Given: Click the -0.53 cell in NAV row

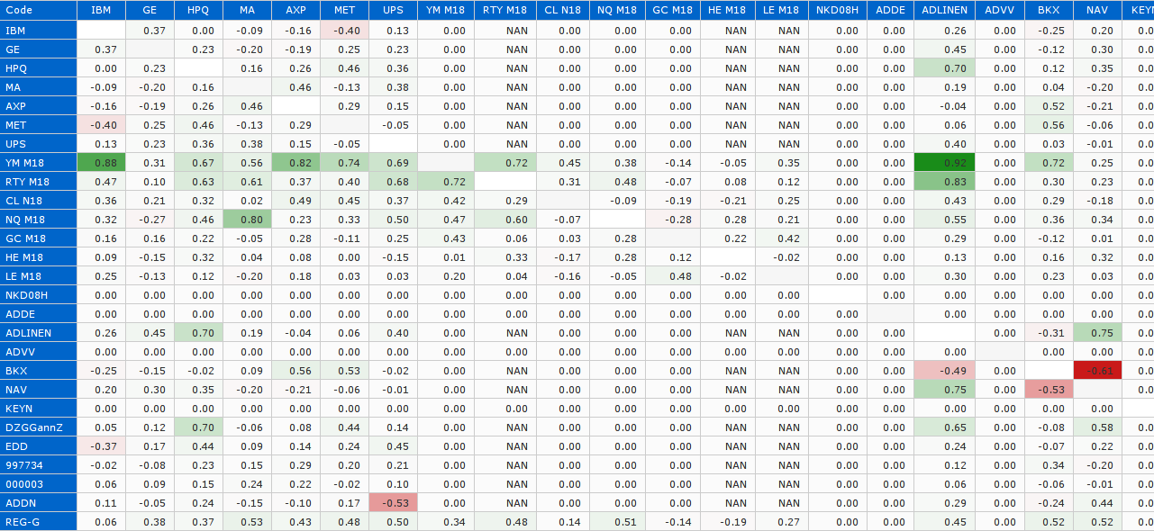Looking at the screenshot, I should click(x=1049, y=390).
